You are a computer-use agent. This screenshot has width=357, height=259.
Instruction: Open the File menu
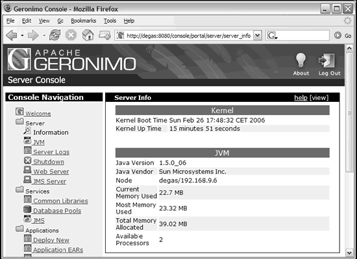[10, 21]
